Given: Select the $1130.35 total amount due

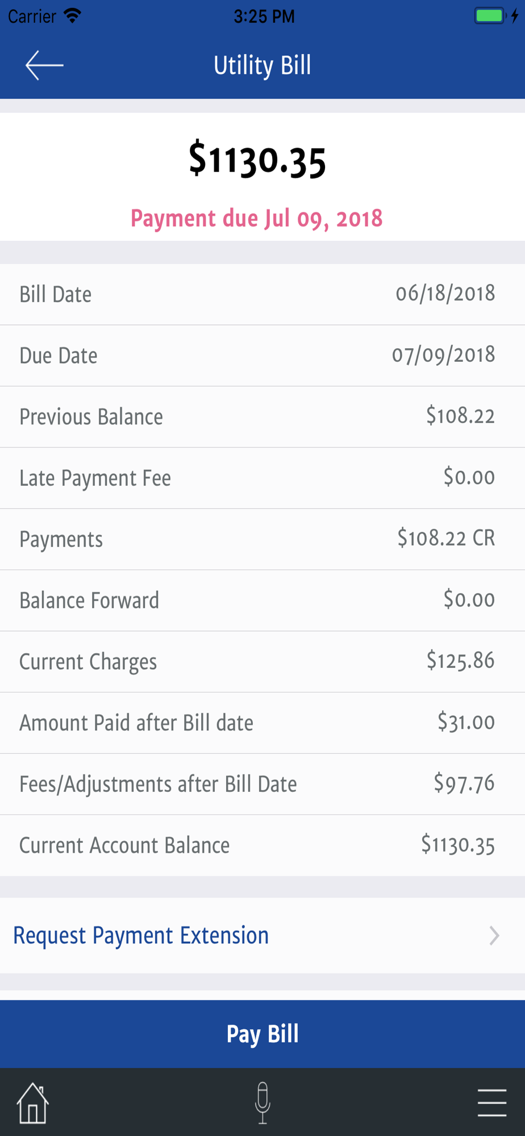Looking at the screenshot, I should click(257, 160).
